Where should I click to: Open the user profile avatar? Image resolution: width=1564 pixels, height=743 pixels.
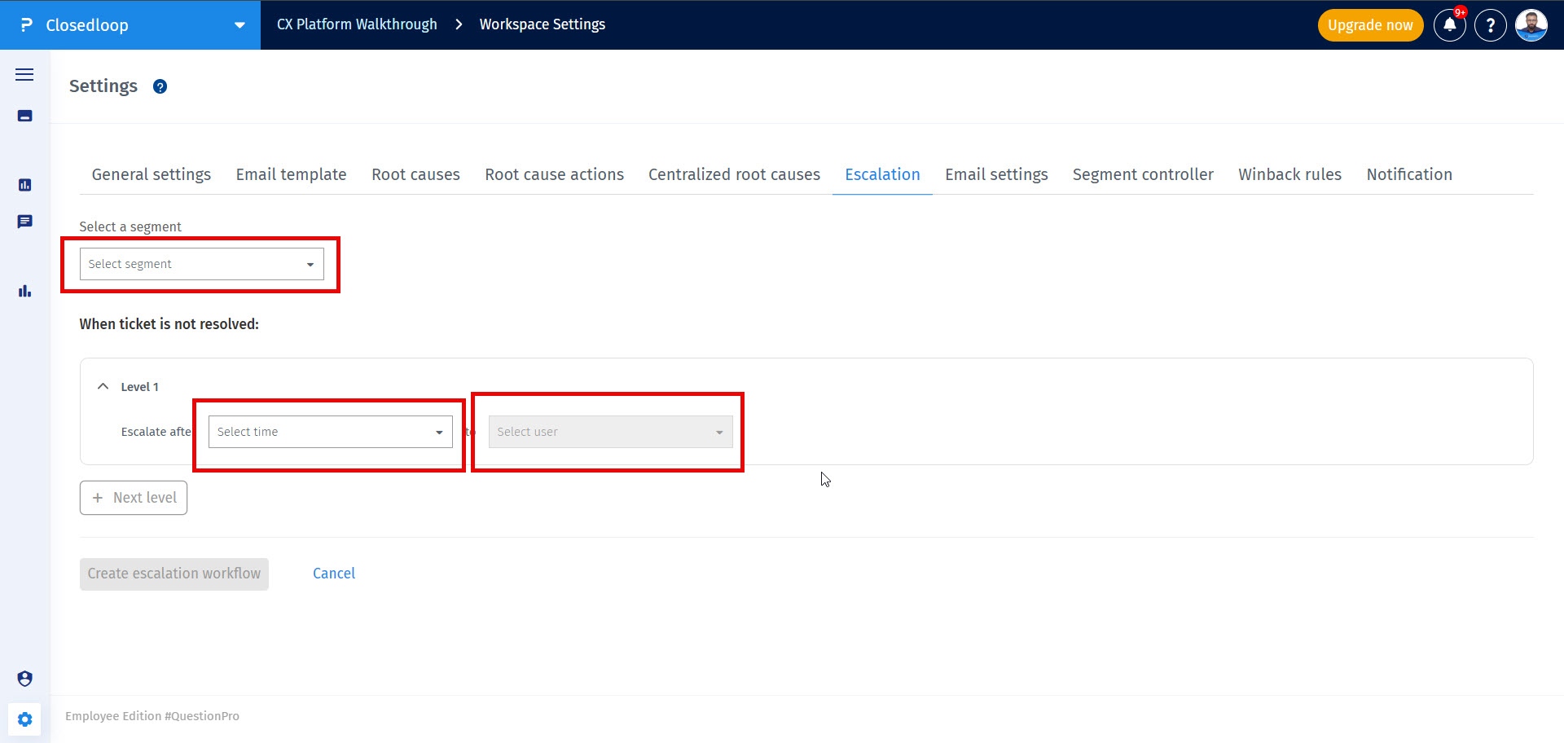(1531, 25)
